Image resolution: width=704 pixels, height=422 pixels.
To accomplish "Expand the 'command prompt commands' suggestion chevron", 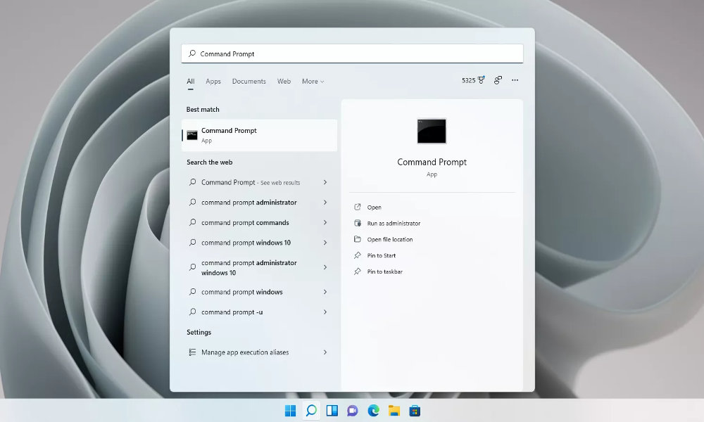I will pyautogui.click(x=325, y=222).
